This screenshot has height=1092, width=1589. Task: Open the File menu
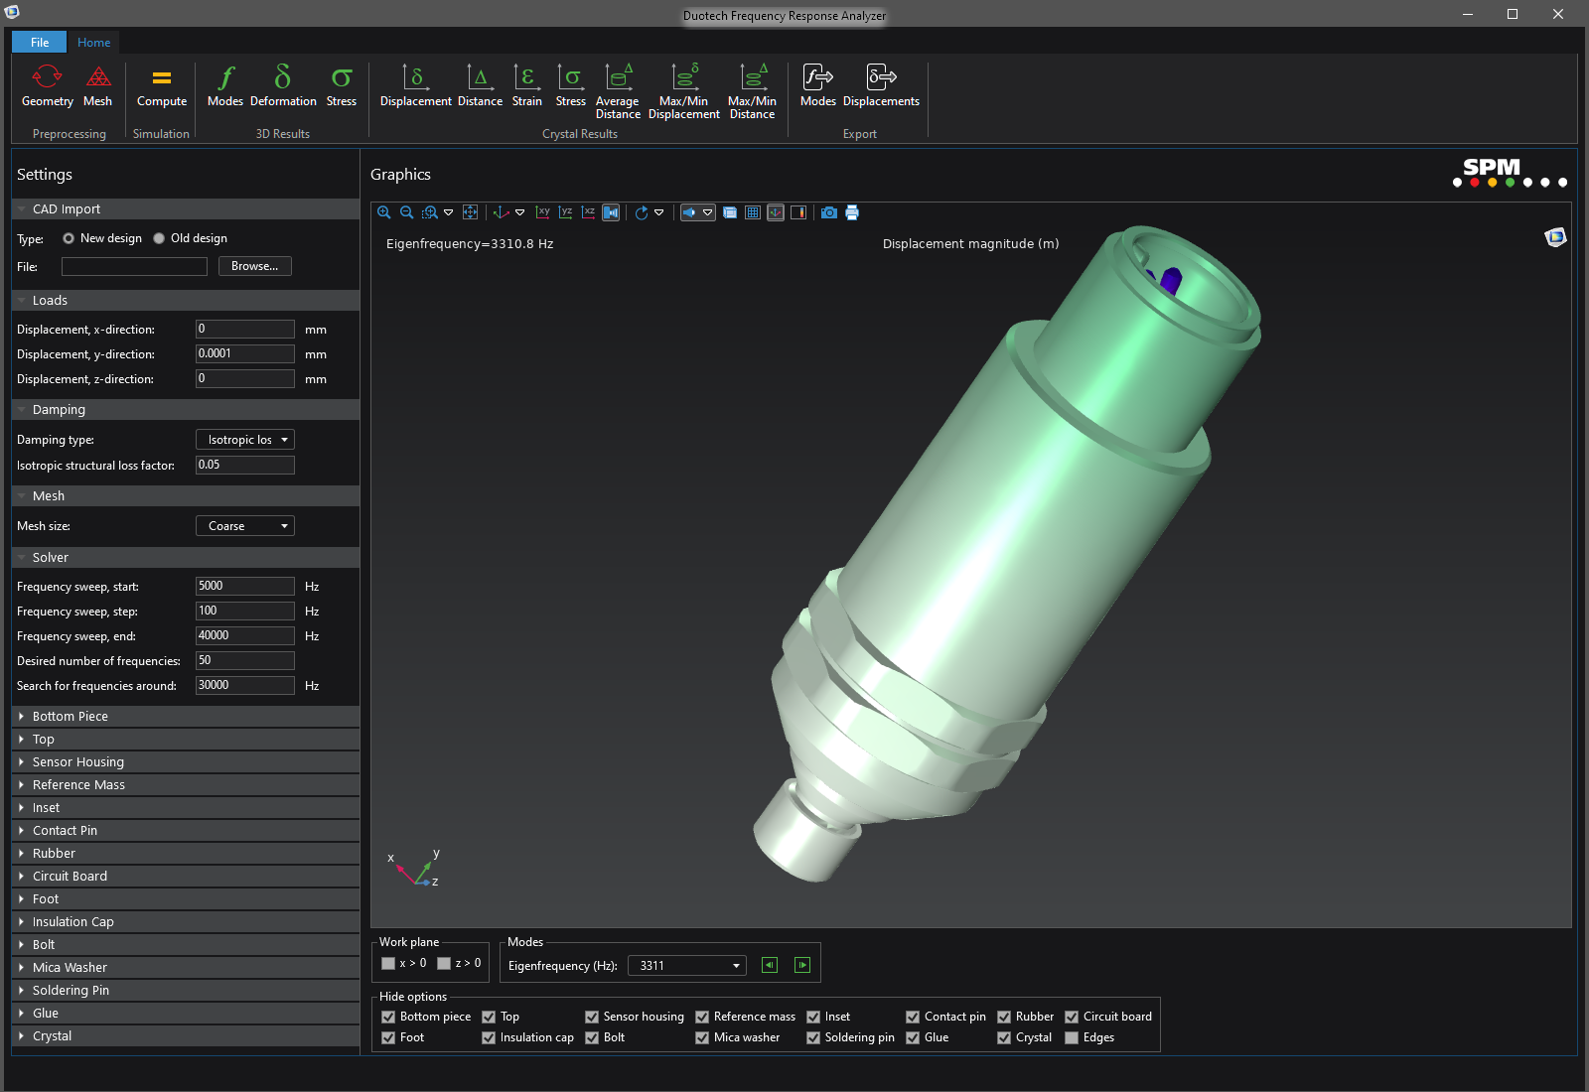tap(40, 43)
